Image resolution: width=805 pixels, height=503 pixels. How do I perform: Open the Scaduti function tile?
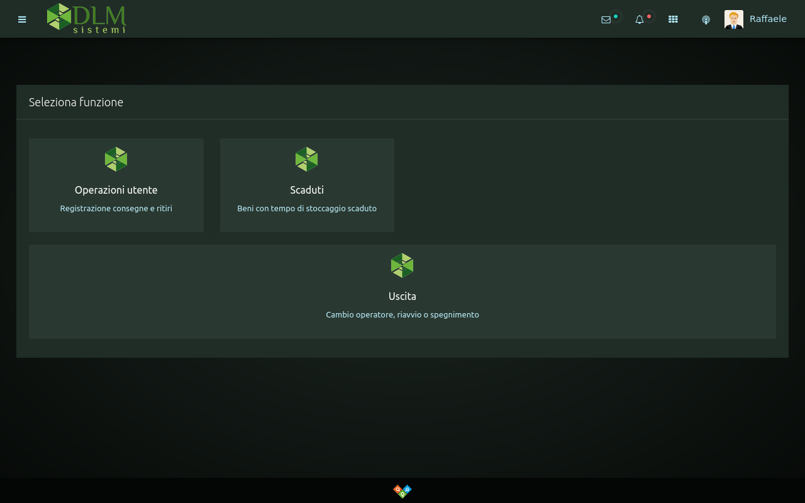pos(307,190)
